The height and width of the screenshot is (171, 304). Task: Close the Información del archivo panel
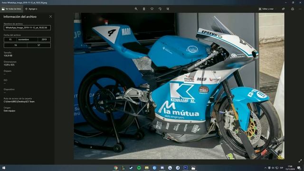coord(51,17)
